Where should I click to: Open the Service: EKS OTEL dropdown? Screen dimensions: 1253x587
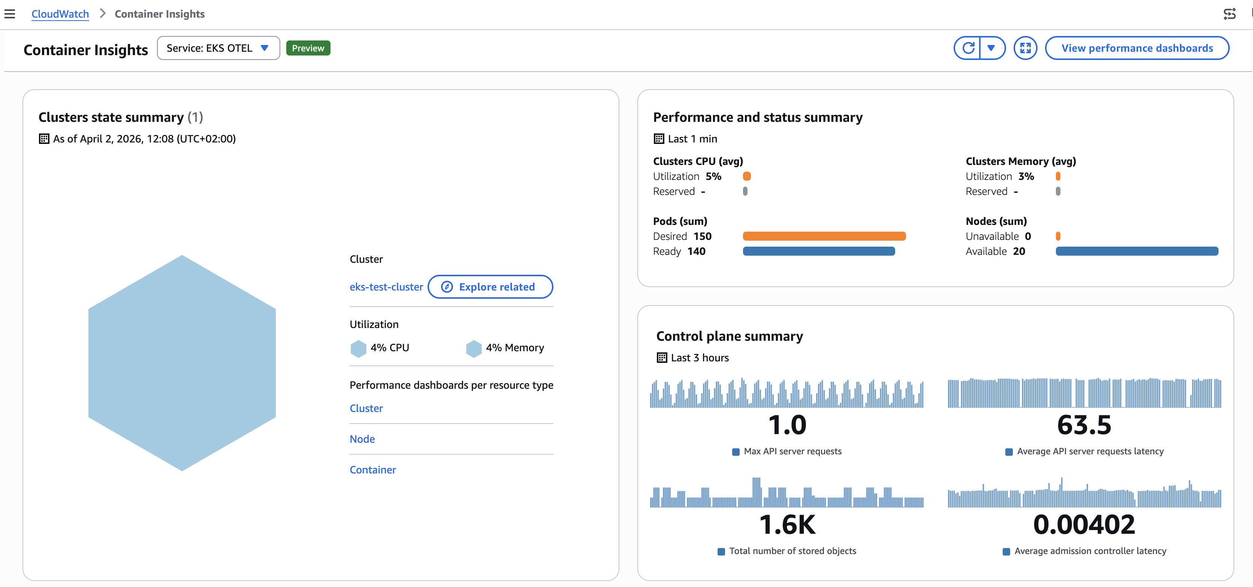[218, 48]
